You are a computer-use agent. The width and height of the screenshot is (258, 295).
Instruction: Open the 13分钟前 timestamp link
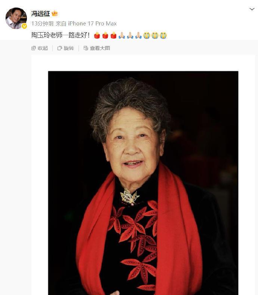click(43, 24)
